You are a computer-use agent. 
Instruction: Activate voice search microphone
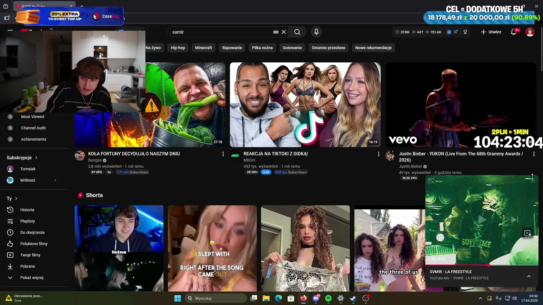[x=316, y=32]
